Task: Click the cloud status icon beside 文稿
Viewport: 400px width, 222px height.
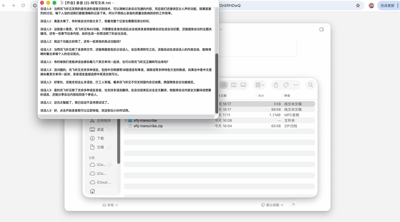Action: click(x=109, y=147)
